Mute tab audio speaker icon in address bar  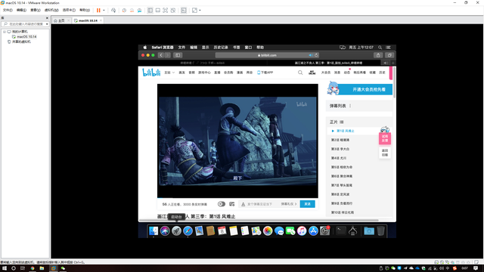coord(311,55)
